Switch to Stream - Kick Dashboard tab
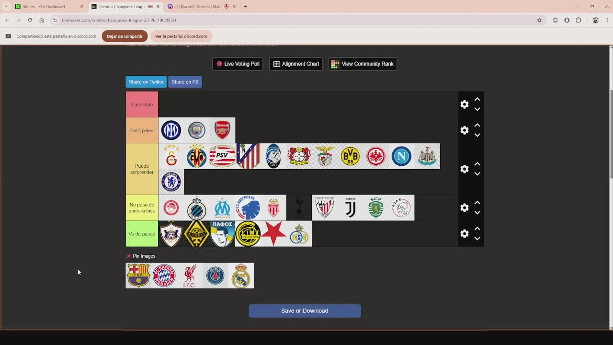The image size is (613, 345). tap(44, 7)
